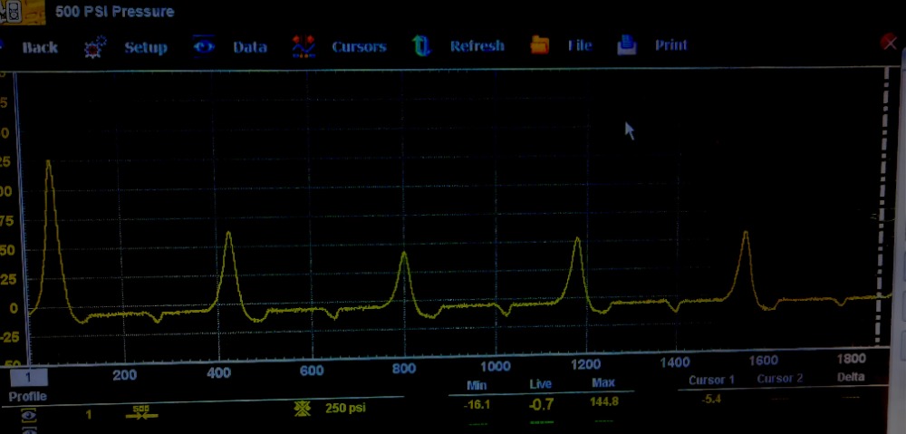Select the Cursors text label
Image resolution: width=906 pixels, height=434 pixels.
tap(359, 47)
